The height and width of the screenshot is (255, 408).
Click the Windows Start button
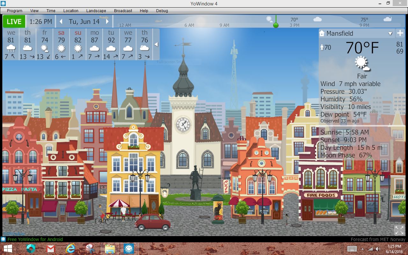(x=8, y=249)
